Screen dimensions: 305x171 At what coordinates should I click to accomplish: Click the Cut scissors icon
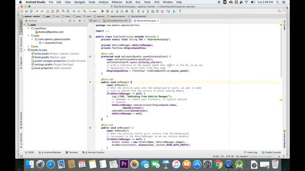48,11
